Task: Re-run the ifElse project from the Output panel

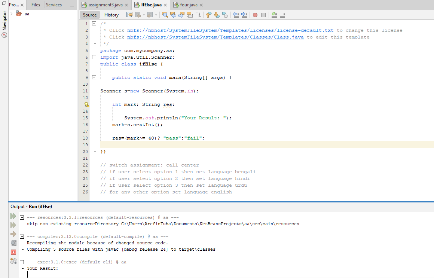Action: (x=13, y=216)
